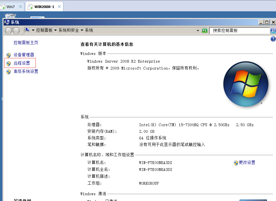Click the 没有可用于此显示器的笔或触控输入 text
The width and height of the screenshot is (276, 201).
[172, 145]
